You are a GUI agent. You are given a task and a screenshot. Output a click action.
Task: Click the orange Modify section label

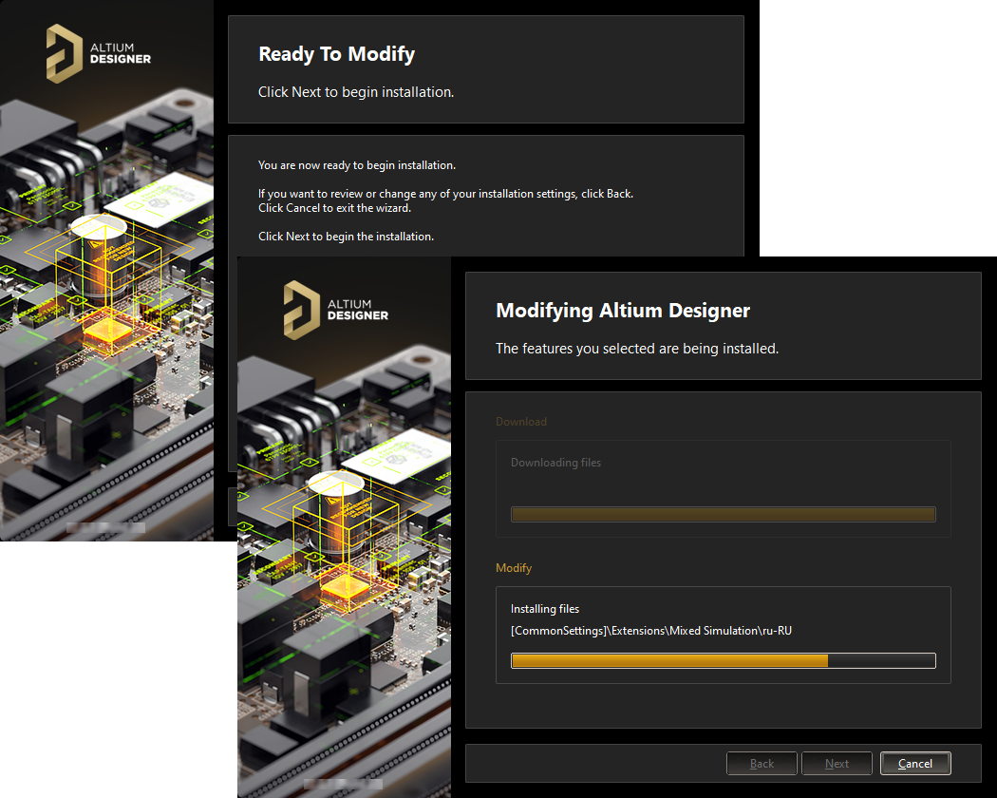514,567
